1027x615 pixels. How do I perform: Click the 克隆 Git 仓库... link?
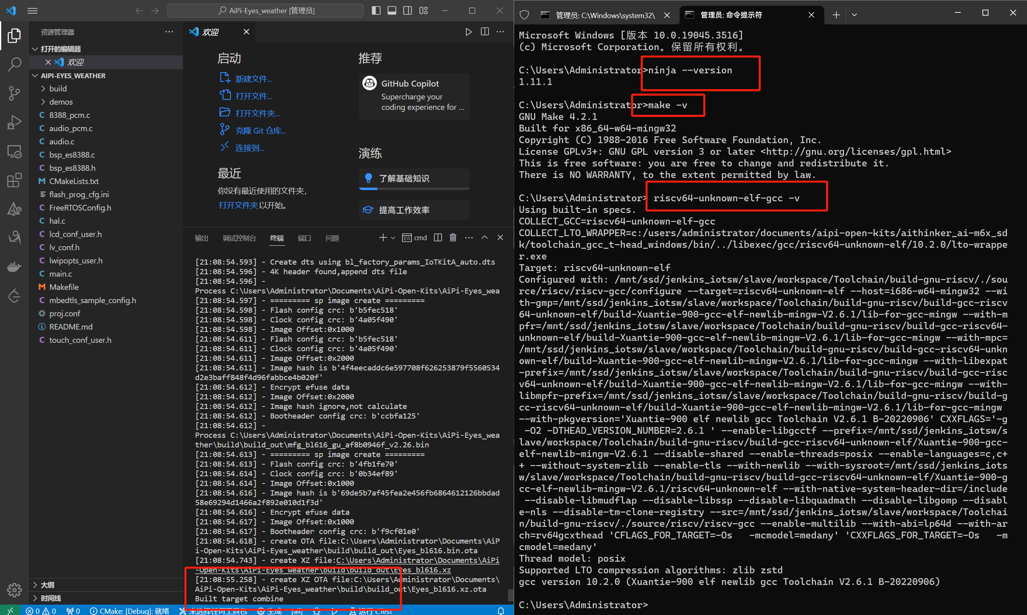(x=260, y=131)
